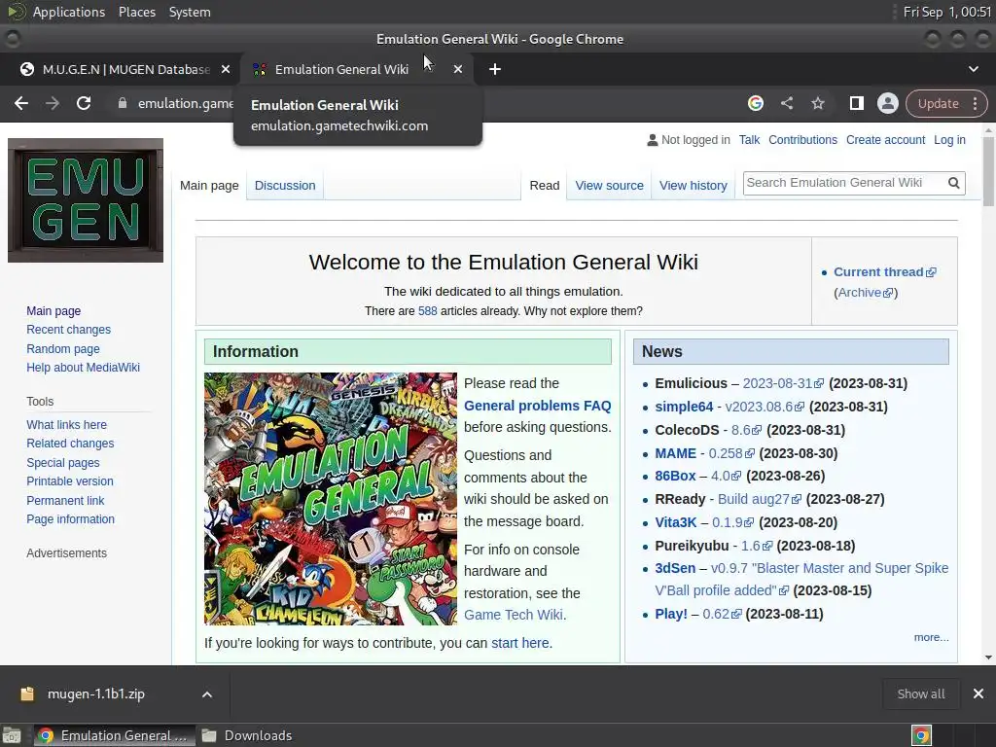Viewport: 996px width, 747px height.
Task: Click the Update button in Chrome toolbar
Action: pos(939,103)
